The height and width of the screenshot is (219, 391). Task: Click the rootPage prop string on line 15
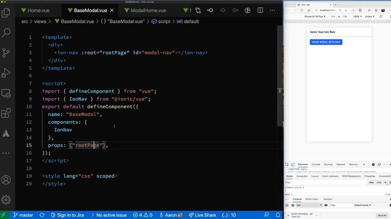(87, 145)
